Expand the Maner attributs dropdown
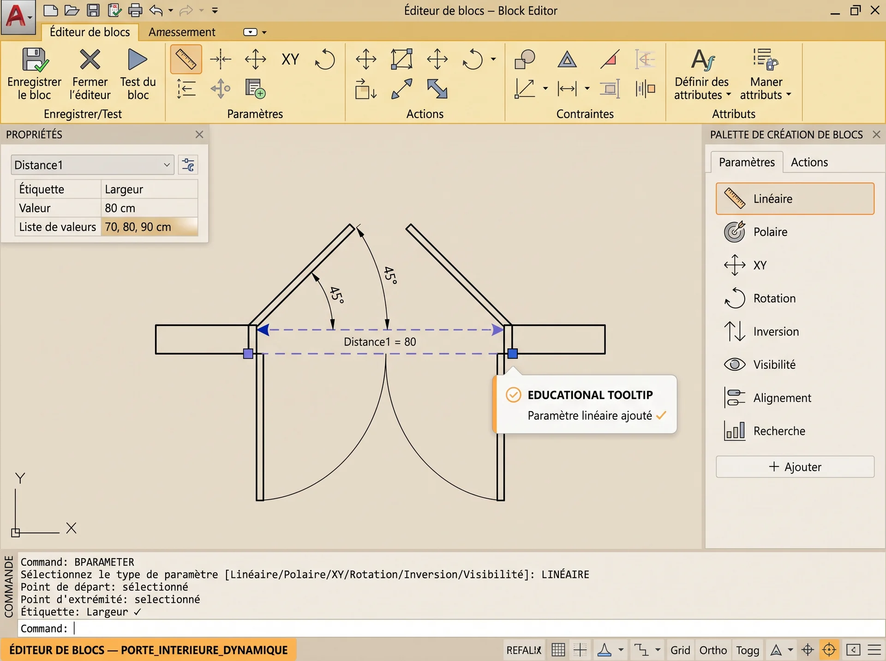The image size is (886, 661). click(789, 94)
